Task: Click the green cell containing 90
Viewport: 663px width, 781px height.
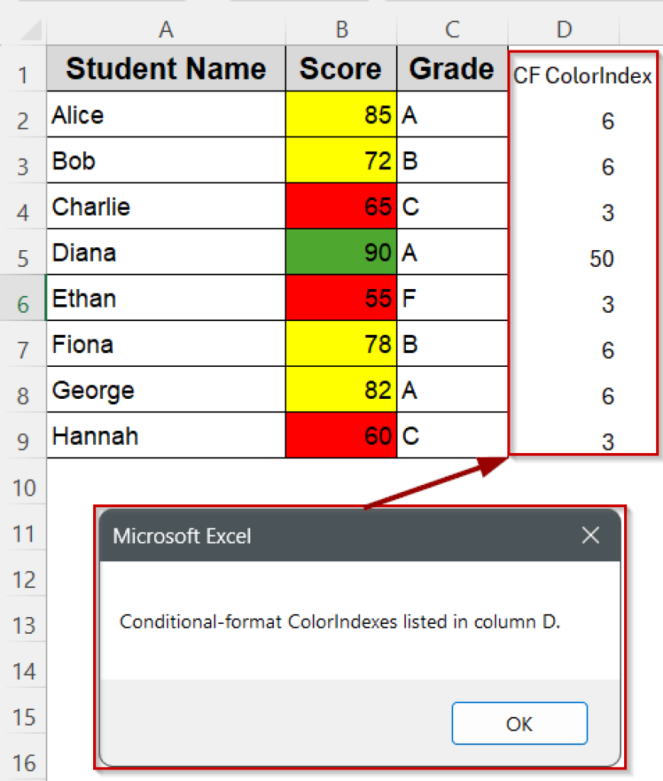Action: [x=341, y=252]
